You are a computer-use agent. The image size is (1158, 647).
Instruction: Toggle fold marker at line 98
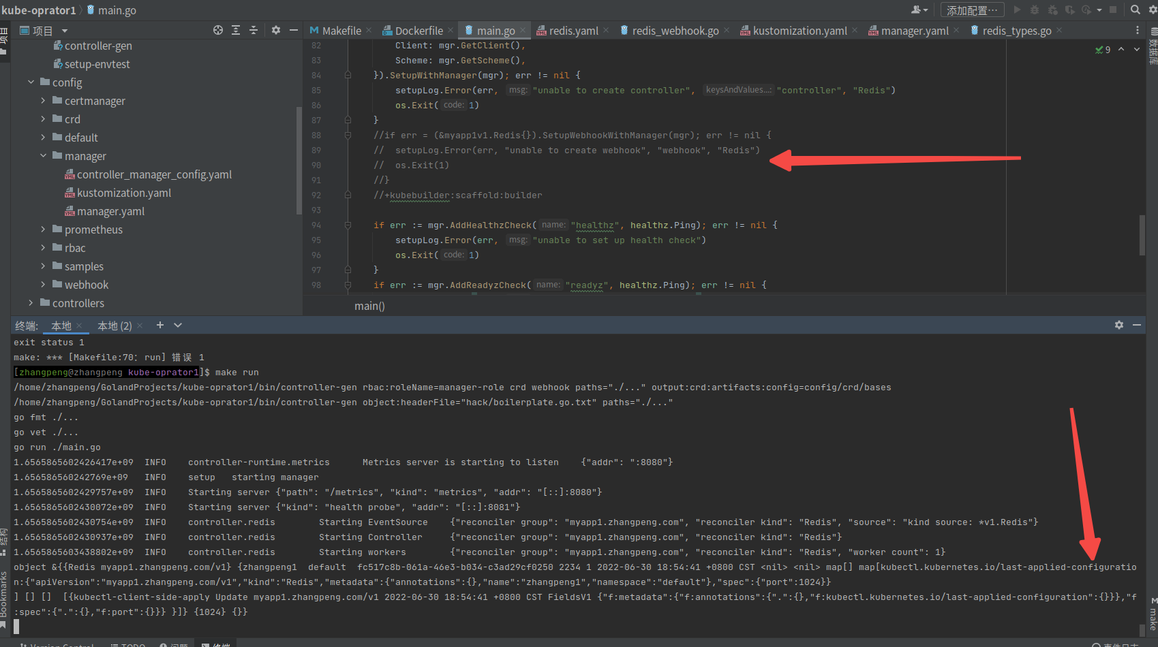click(x=348, y=285)
